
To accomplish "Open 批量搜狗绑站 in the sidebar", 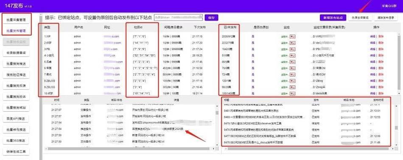I will [16, 107].
